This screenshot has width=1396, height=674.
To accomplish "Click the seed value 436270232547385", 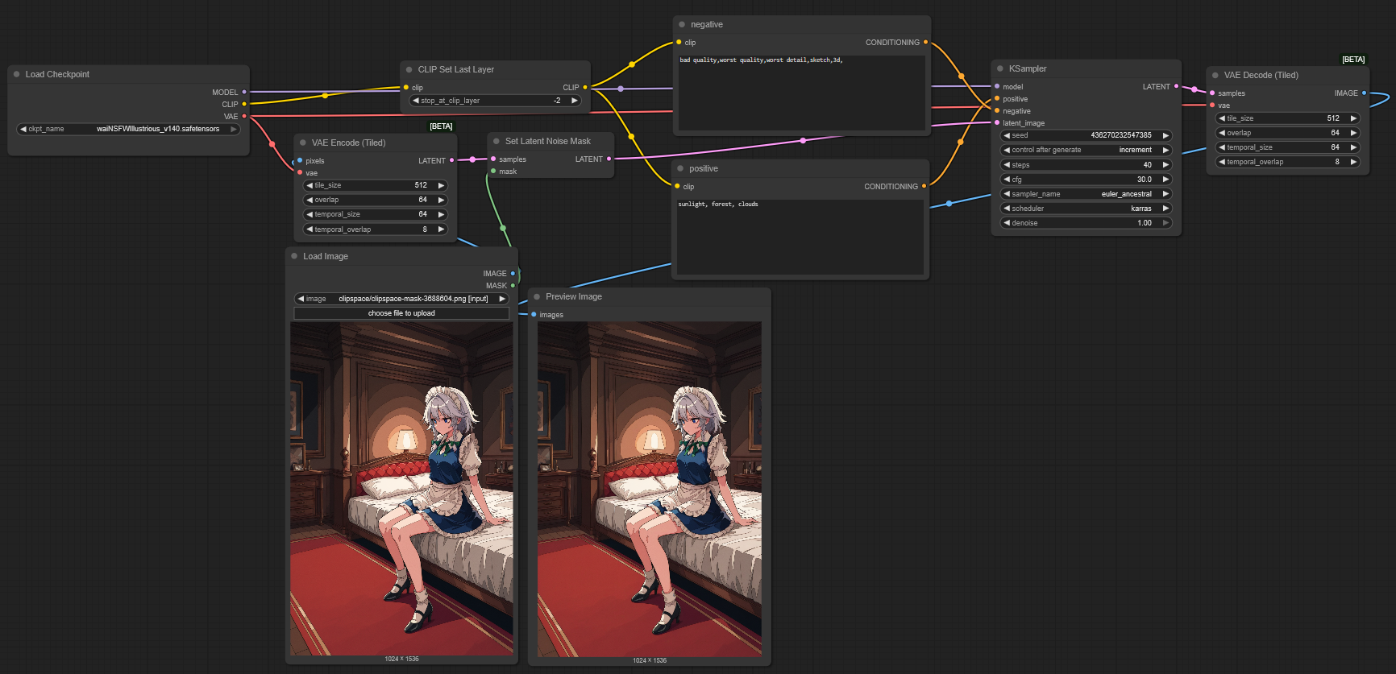I will pyautogui.click(x=1120, y=135).
